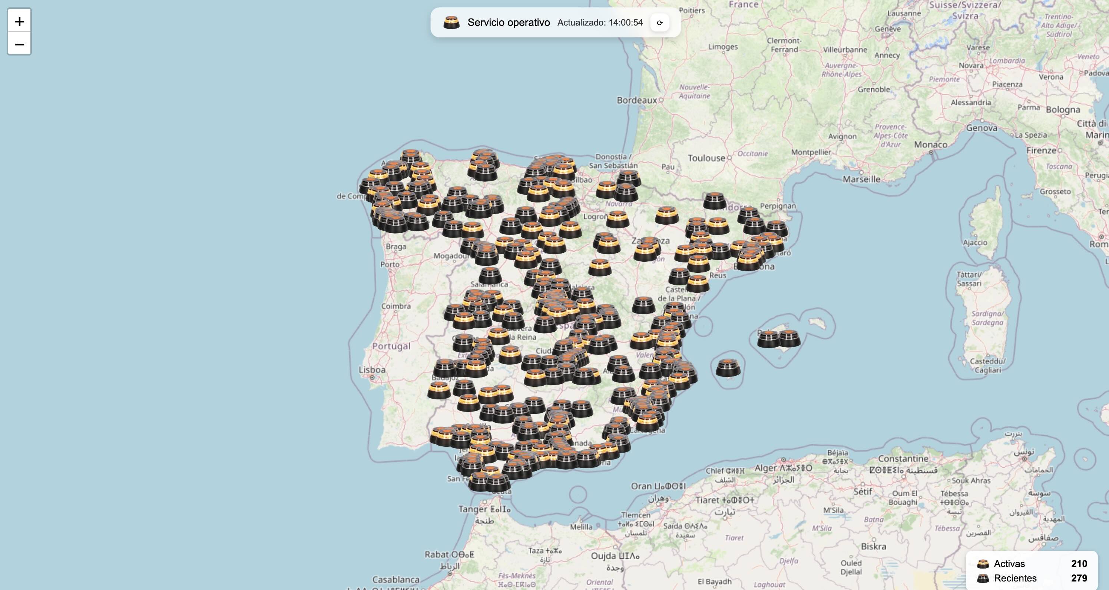The height and width of the screenshot is (590, 1109).
Task: Open the beacon marker on Ibiza island
Action: pyautogui.click(x=728, y=368)
